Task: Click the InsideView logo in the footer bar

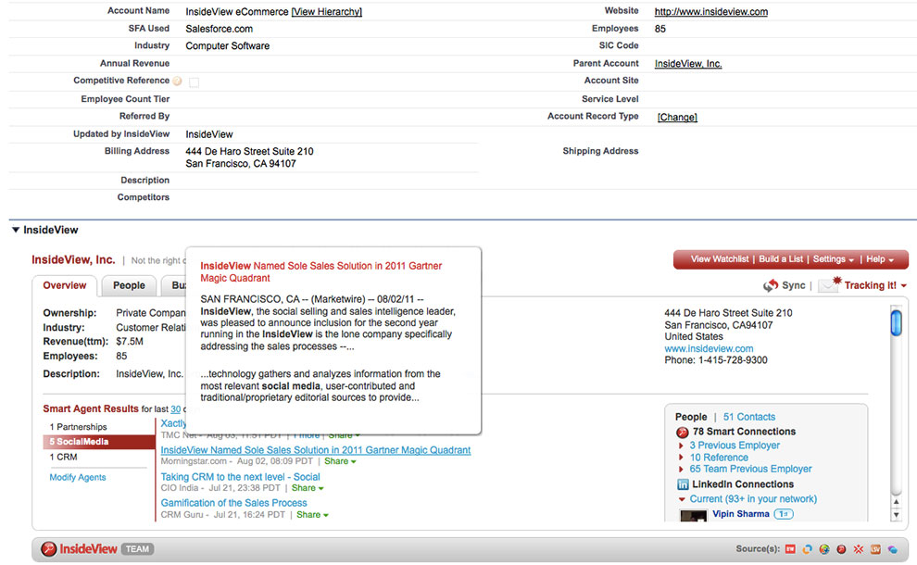Action: pyautogui.click(x=79, y=548)
